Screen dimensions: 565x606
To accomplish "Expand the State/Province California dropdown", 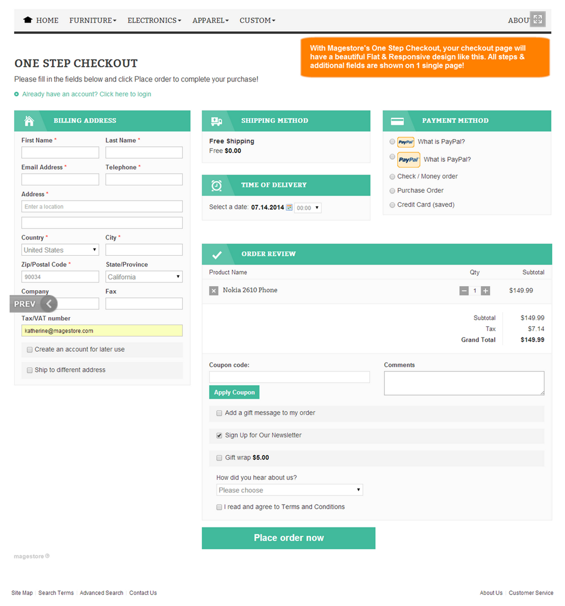I will coord(144,277).
